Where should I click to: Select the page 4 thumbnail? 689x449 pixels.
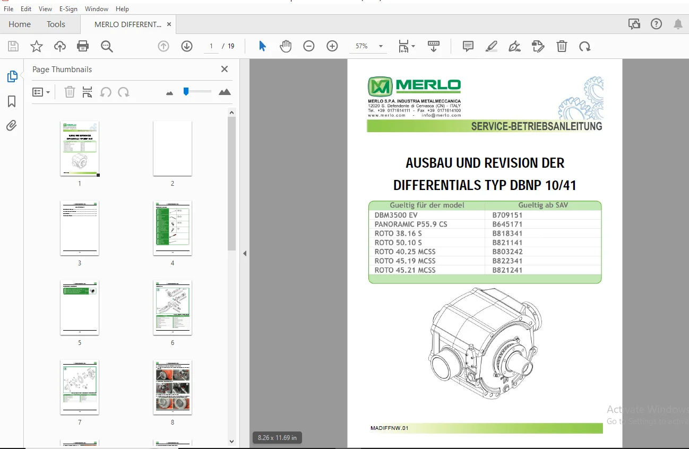[173, 228]
